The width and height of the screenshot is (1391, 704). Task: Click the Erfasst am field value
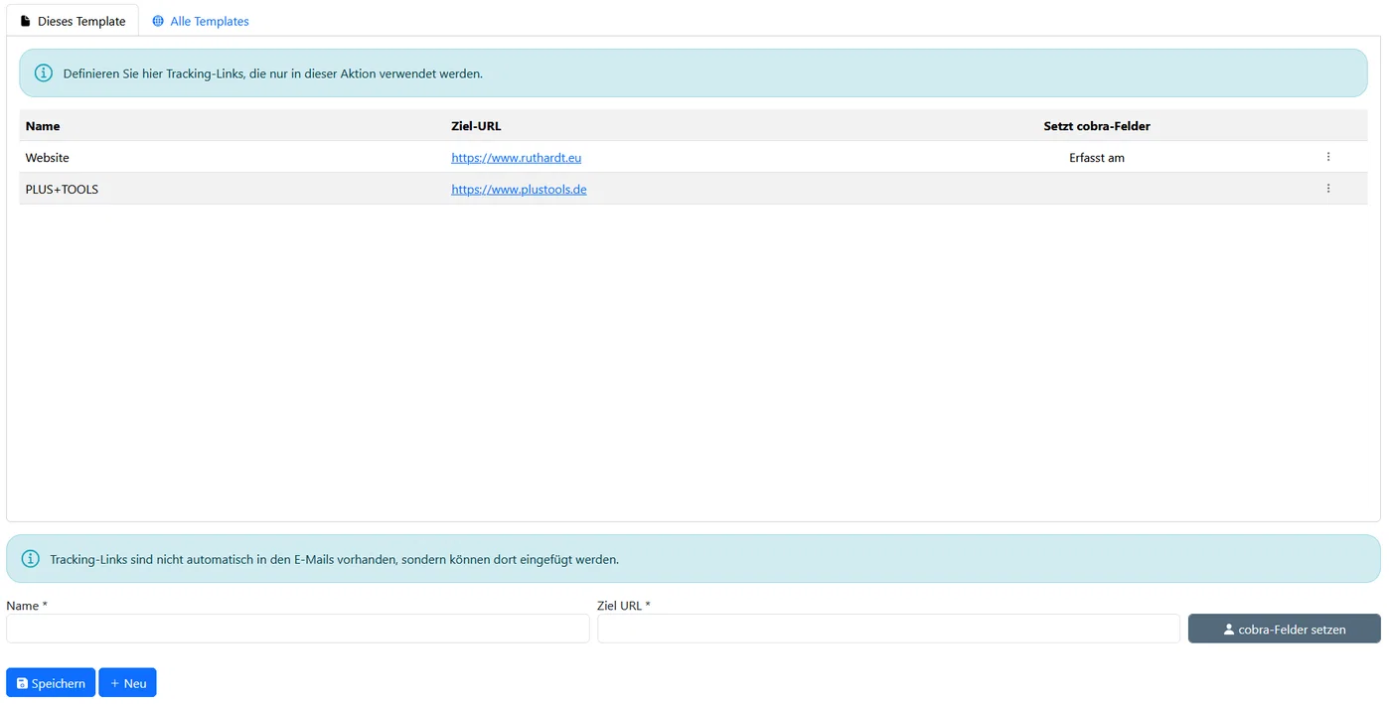1097,158
